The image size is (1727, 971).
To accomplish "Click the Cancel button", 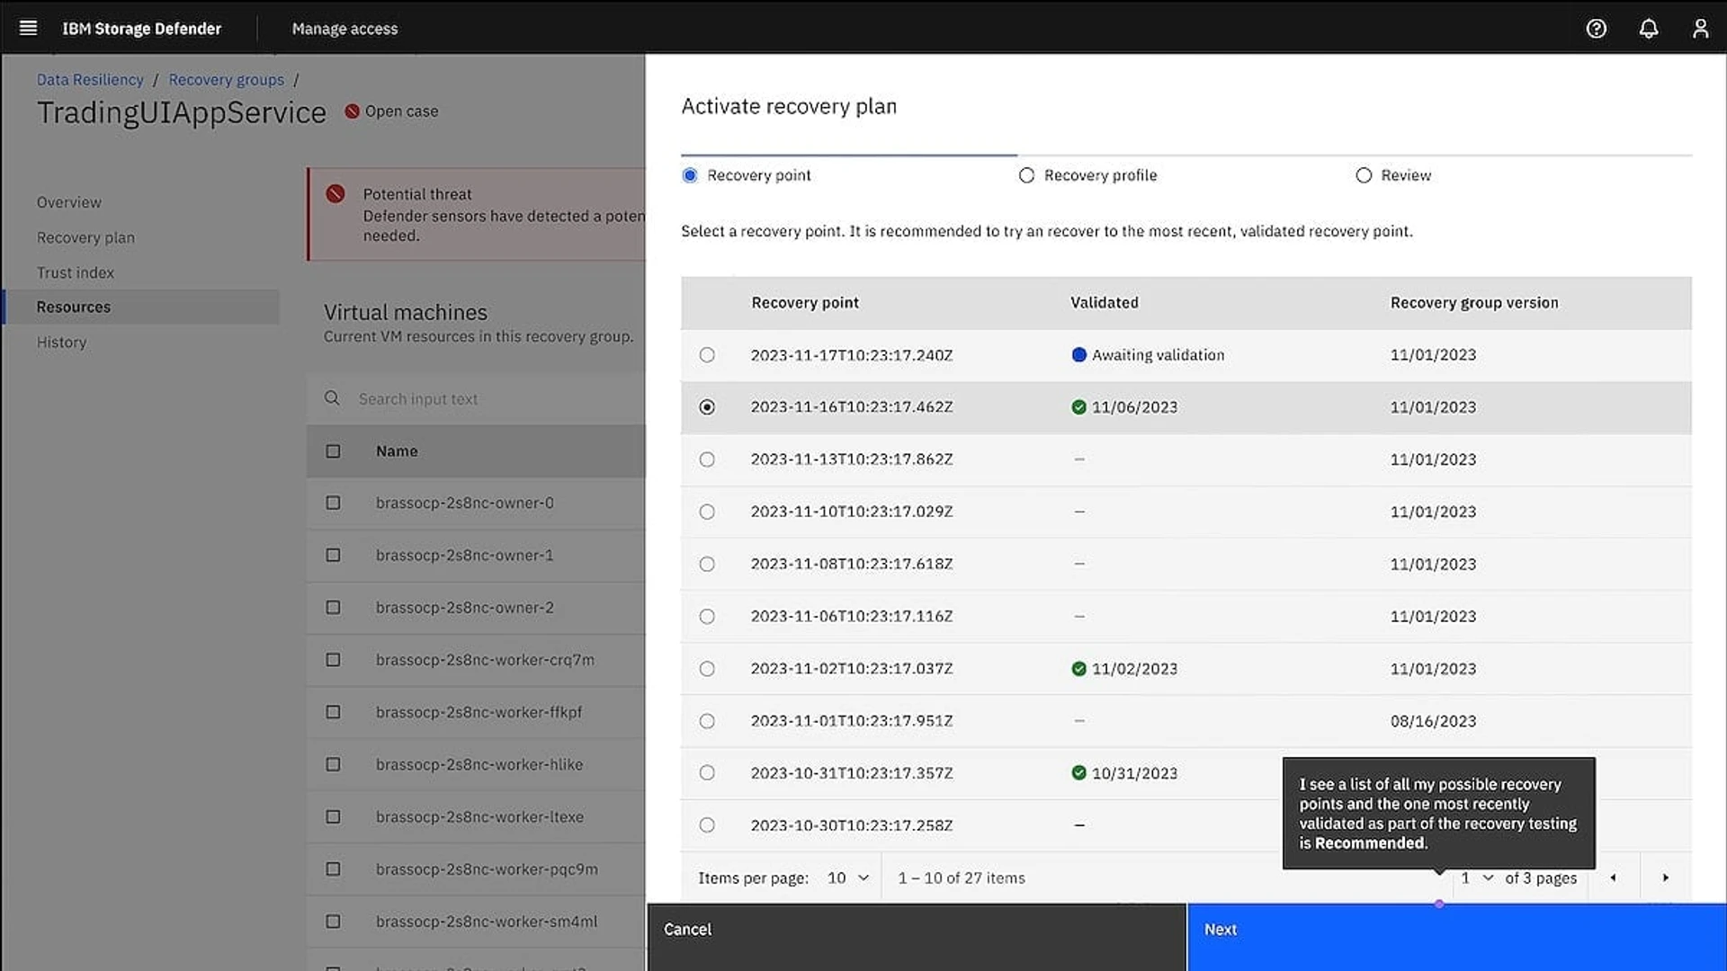I will pos(917,937).
